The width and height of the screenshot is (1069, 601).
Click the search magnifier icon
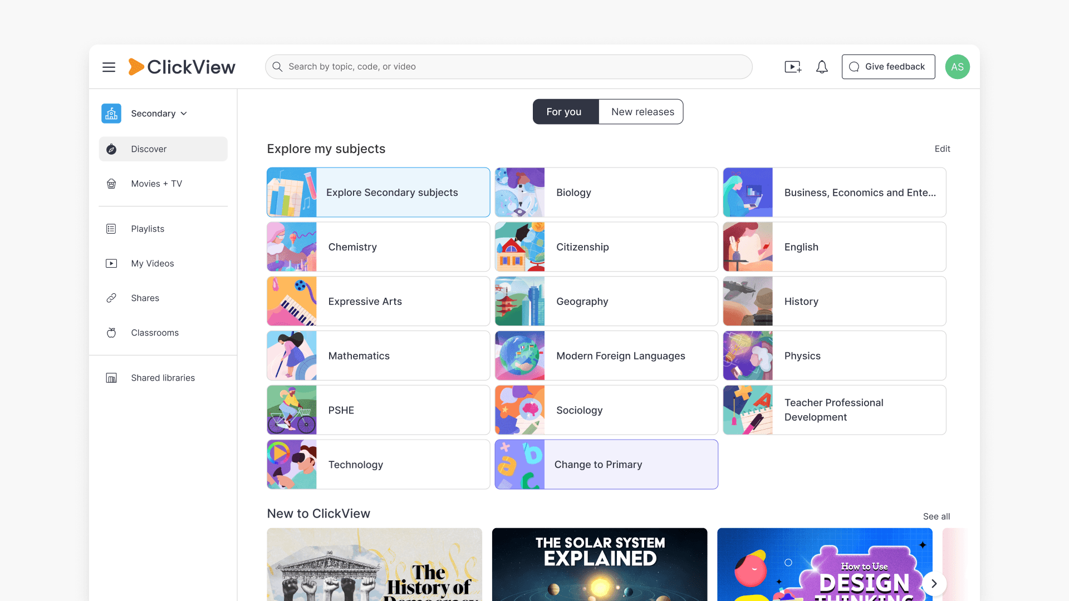277,67
